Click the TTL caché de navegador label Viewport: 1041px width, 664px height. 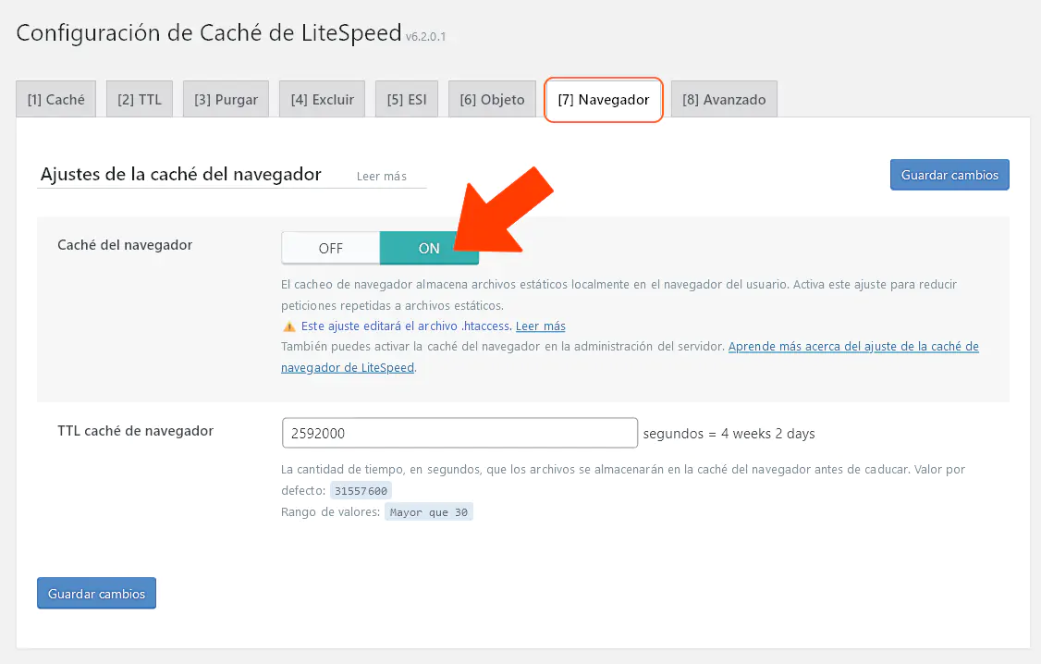tap(135, 430)
